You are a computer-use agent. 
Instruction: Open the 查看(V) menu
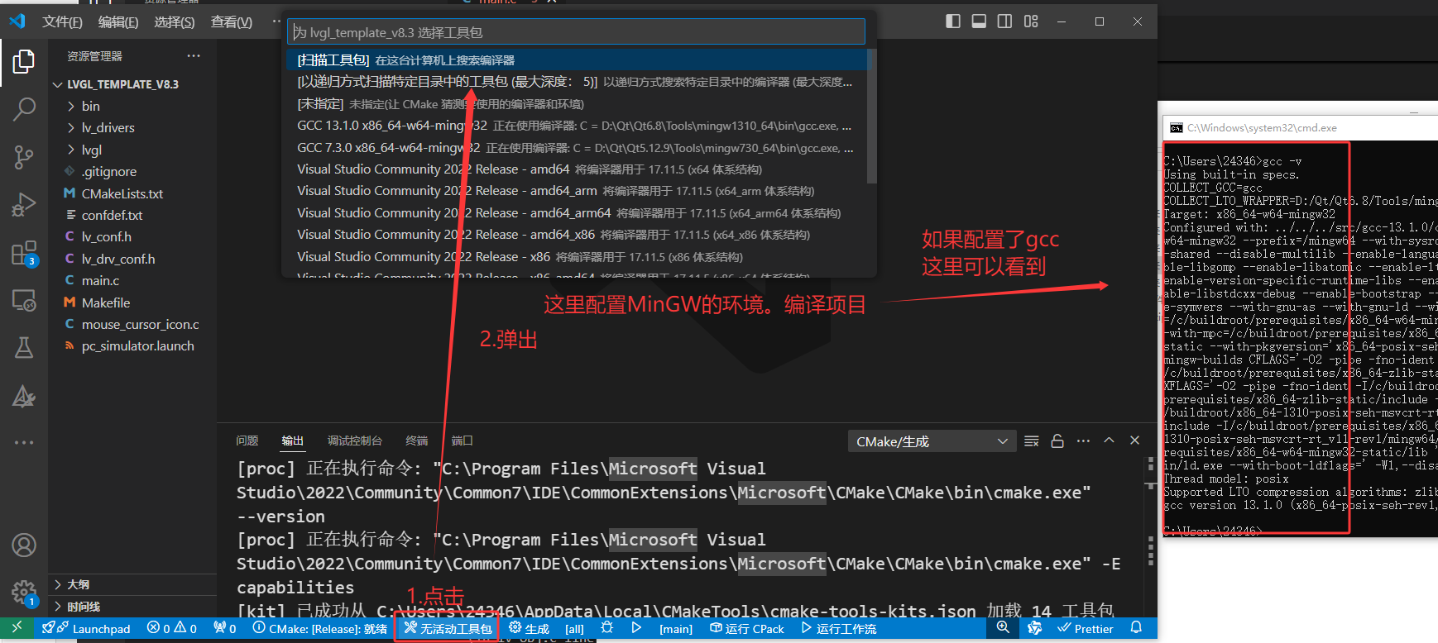[x=231, y=21]
